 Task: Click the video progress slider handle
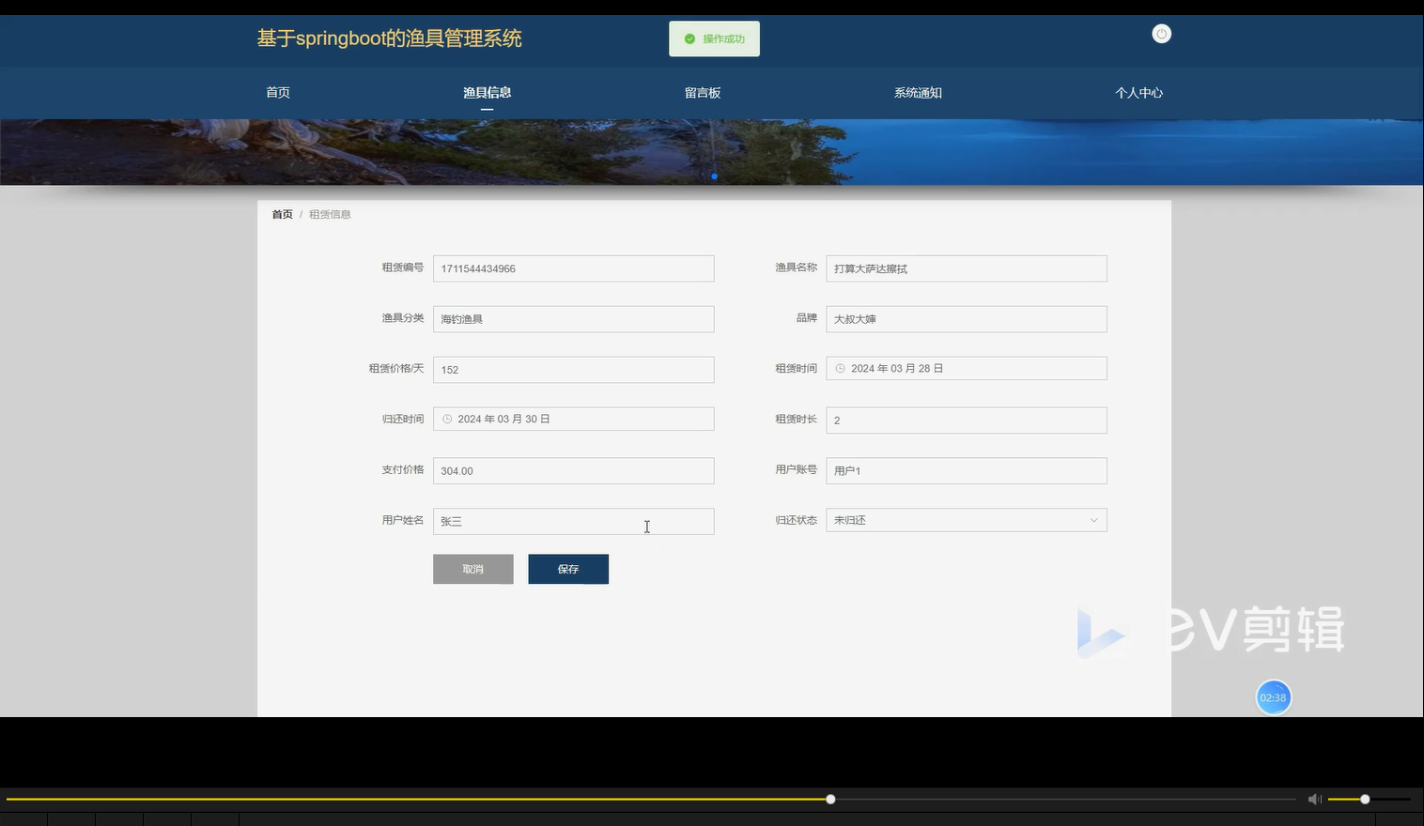tap(830, 799)
